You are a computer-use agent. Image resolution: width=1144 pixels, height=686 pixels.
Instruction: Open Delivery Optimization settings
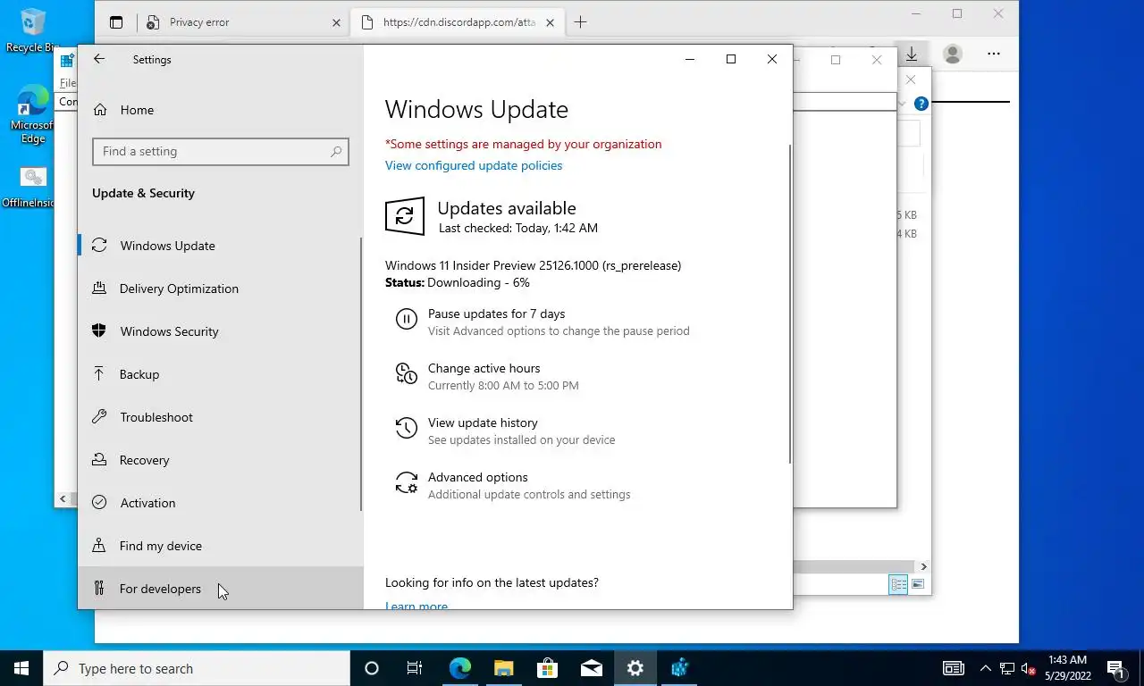pos(220,289)
